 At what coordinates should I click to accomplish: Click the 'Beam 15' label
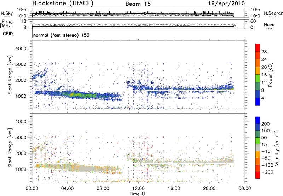[x=138, y=4]
